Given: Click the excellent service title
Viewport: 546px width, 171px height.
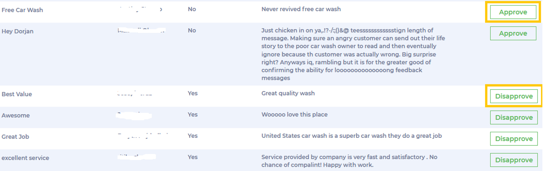Looking at the screenshot, I should point(25,158).
